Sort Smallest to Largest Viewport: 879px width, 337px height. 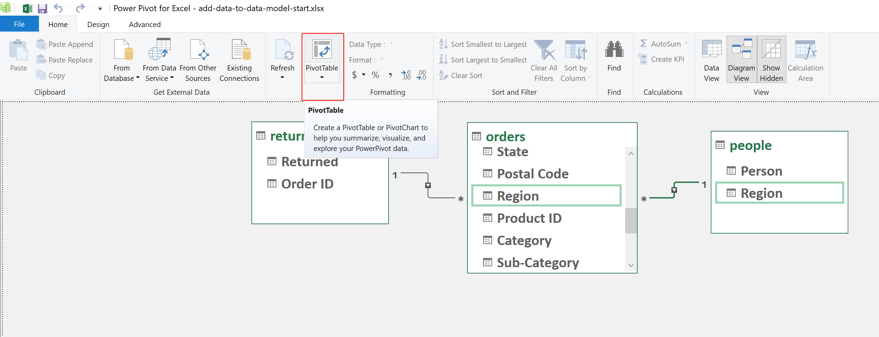(482, 44)
